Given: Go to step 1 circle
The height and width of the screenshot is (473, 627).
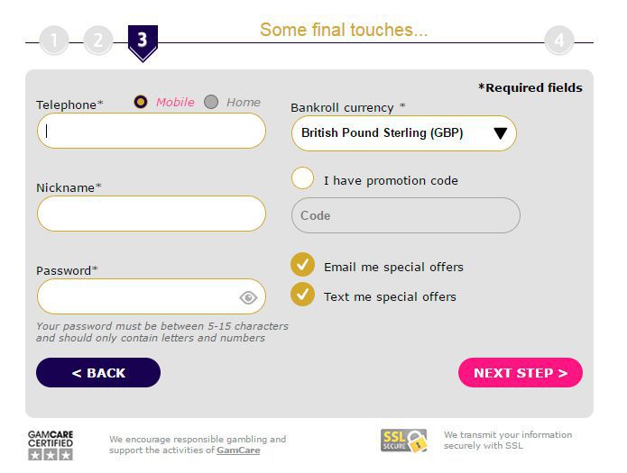Looking at the screenshot, I should pos(54,41).
